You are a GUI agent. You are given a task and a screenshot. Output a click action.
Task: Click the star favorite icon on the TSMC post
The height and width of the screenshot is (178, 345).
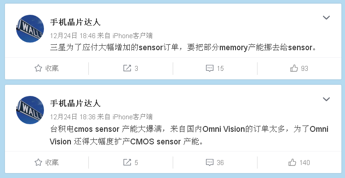pyautogui.click(x=38, y=162)
